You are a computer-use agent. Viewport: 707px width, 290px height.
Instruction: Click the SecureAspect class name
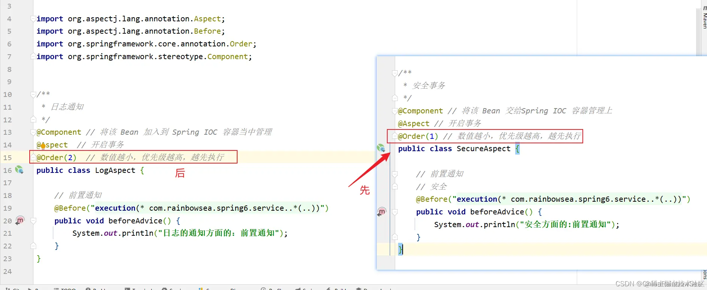click(483, 149)
